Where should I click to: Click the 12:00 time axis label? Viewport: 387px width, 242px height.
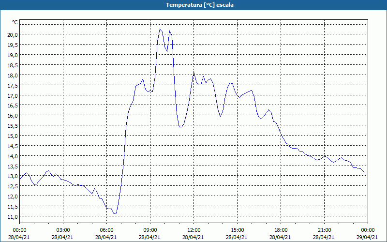[194, 230]
